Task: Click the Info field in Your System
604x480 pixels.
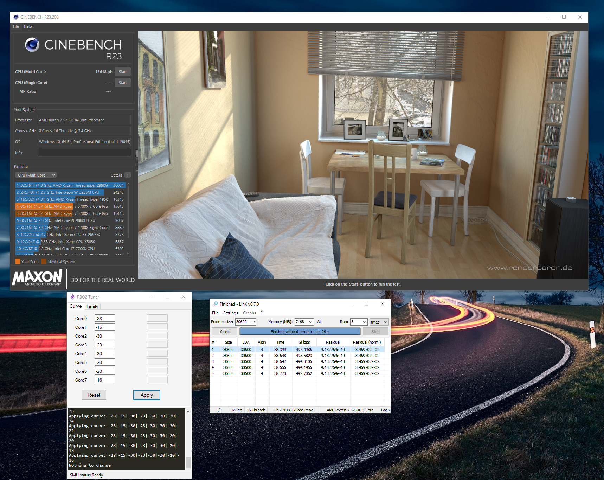Action: coord(84,153)
